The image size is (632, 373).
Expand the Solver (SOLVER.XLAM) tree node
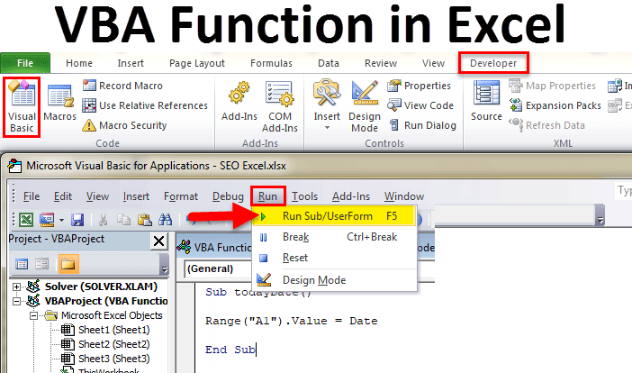[x=16, y=287]
